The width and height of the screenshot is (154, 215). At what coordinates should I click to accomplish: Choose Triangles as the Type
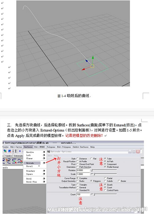click(77, 185)
